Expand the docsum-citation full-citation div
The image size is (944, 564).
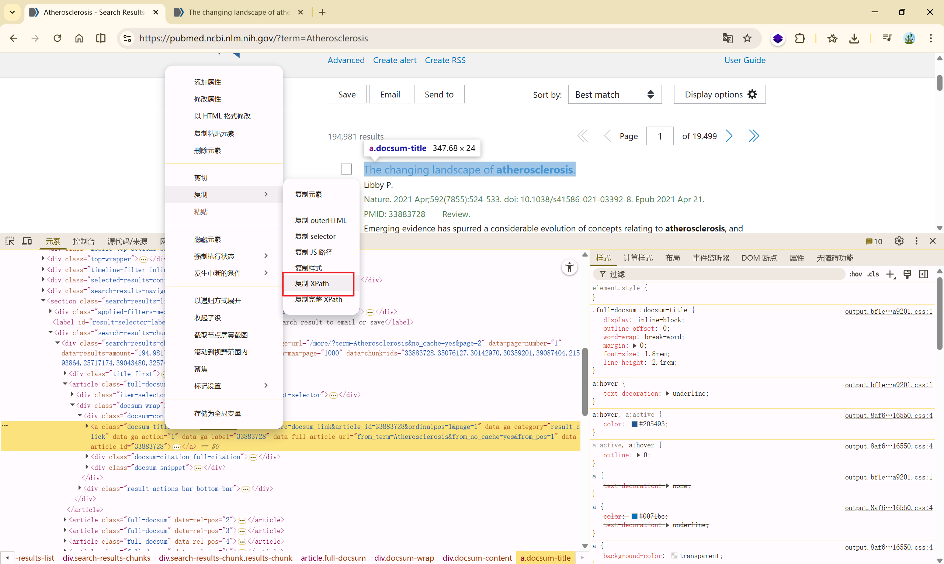[x=87, y=457]
